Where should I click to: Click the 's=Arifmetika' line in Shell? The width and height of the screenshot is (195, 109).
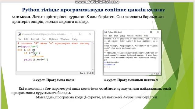click(x=112, y=62)
